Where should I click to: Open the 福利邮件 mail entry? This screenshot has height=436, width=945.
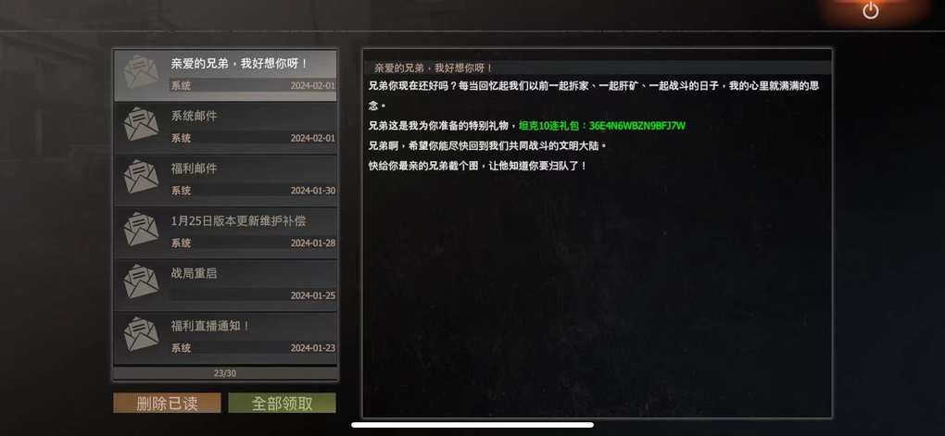tap(225, 181)
